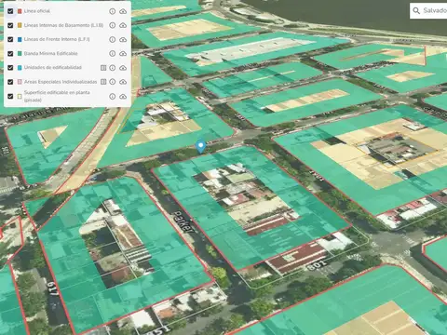Open table icon for Areas Especiales Individualizadas
This screenshot has width=447, height=335.
[x=103, y=82]
